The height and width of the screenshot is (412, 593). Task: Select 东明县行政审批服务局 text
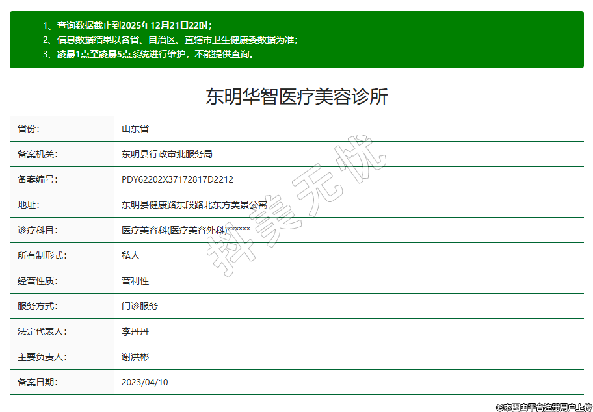167,154
